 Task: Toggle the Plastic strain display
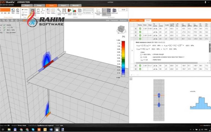(104, 12)
